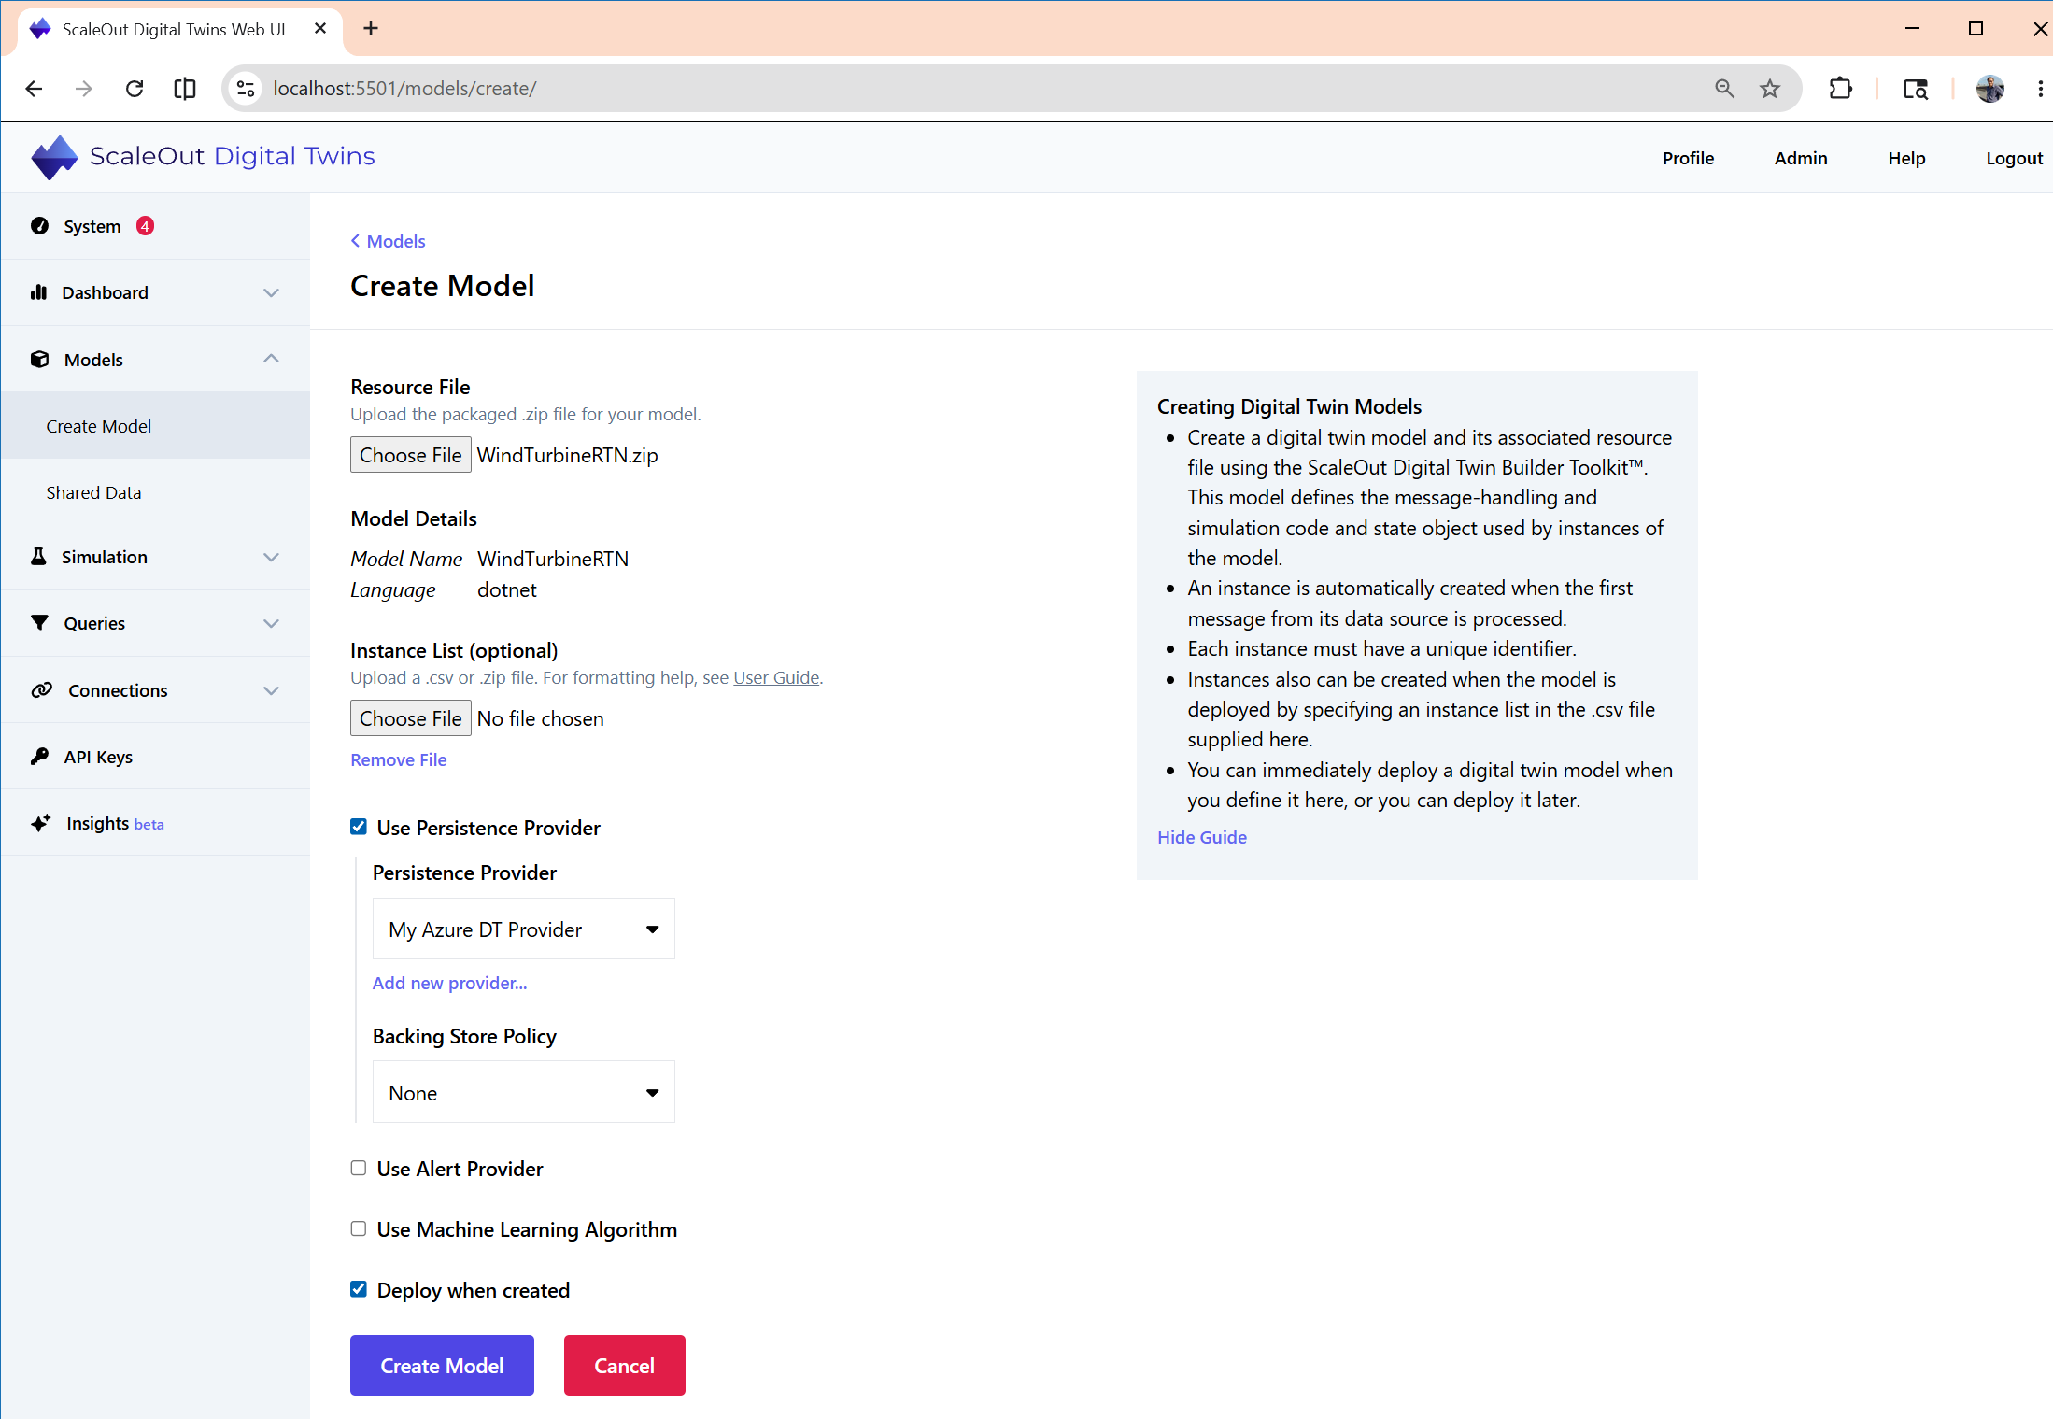Click the browser address bar URL

(404, 89)
